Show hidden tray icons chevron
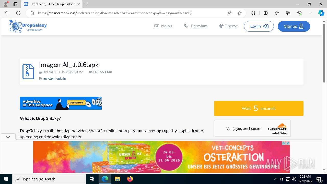327x184 pixels. (275, 179)
